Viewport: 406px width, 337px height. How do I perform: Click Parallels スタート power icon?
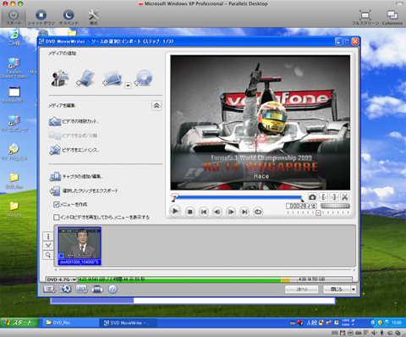[x=14, y=17]
